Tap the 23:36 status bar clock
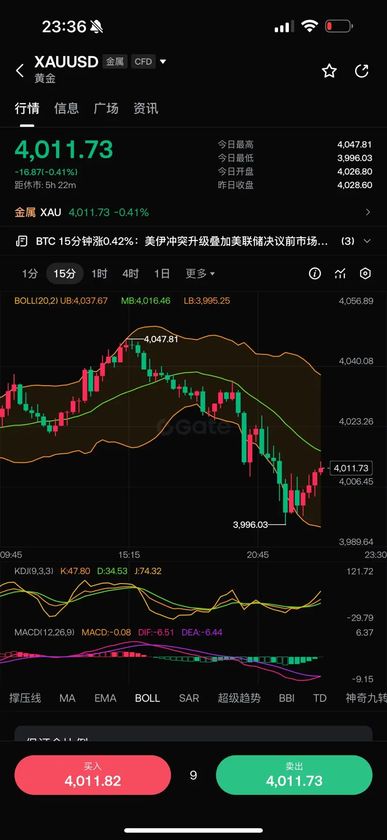387x840 pixels. pyautogui.click(x=64, y=27)
